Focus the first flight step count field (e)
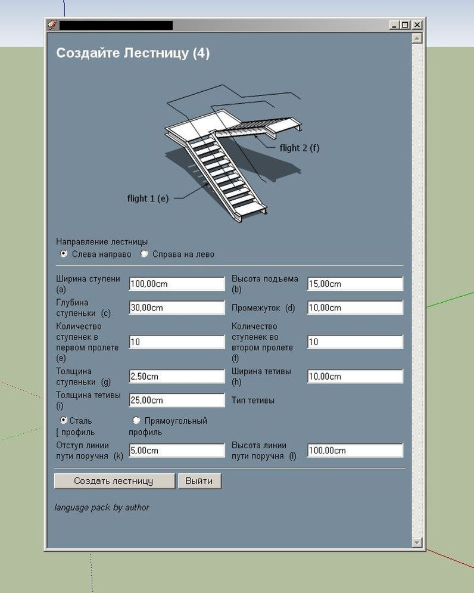 [177, 342]
